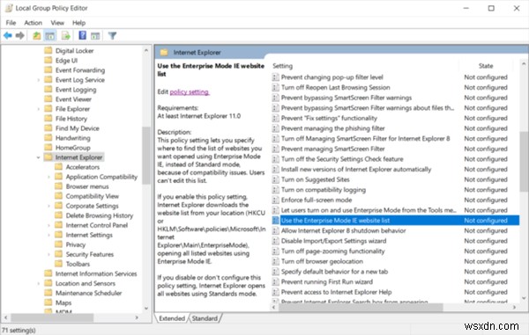Select Compatibility View tree item
This screenshot has height=335, width=529.
pos(92,196)
